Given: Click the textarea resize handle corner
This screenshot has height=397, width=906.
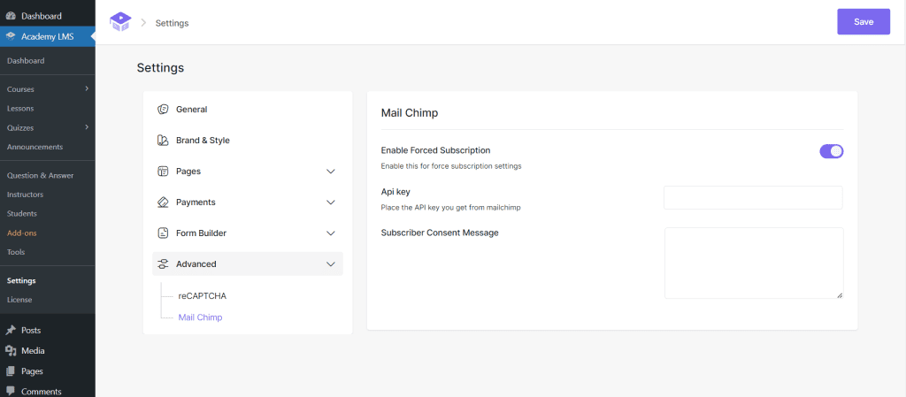Looking at the screenshot, I should point(840,294).
